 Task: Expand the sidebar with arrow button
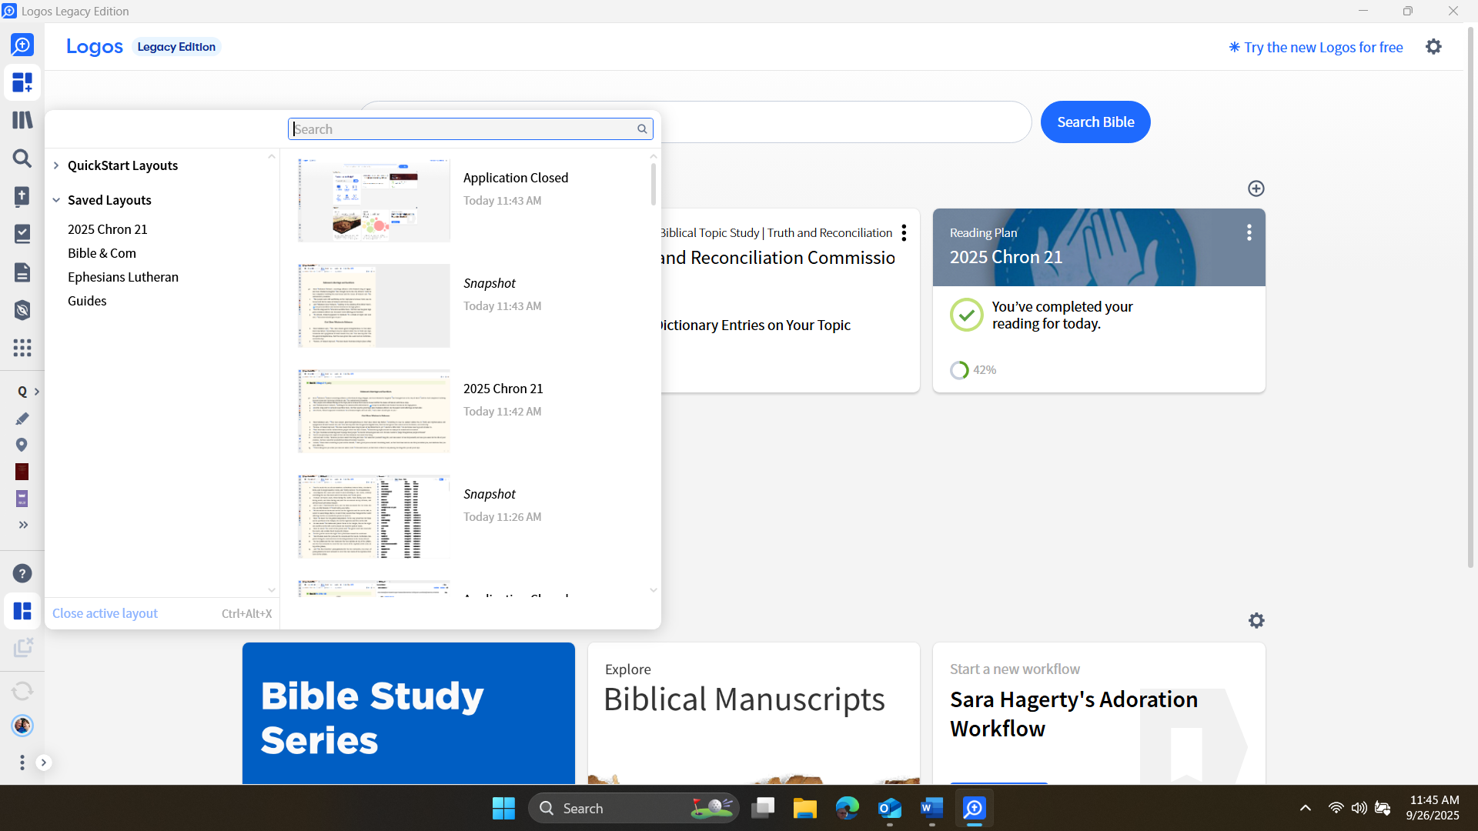pos(44,763)
